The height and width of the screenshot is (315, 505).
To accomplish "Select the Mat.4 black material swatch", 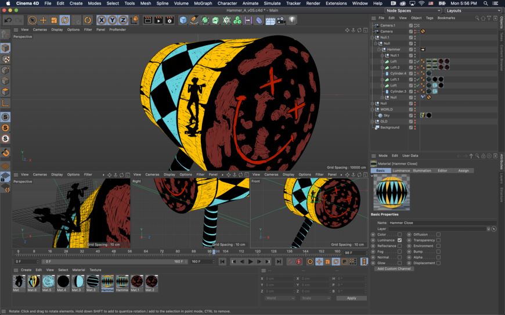I will point(62,282).
